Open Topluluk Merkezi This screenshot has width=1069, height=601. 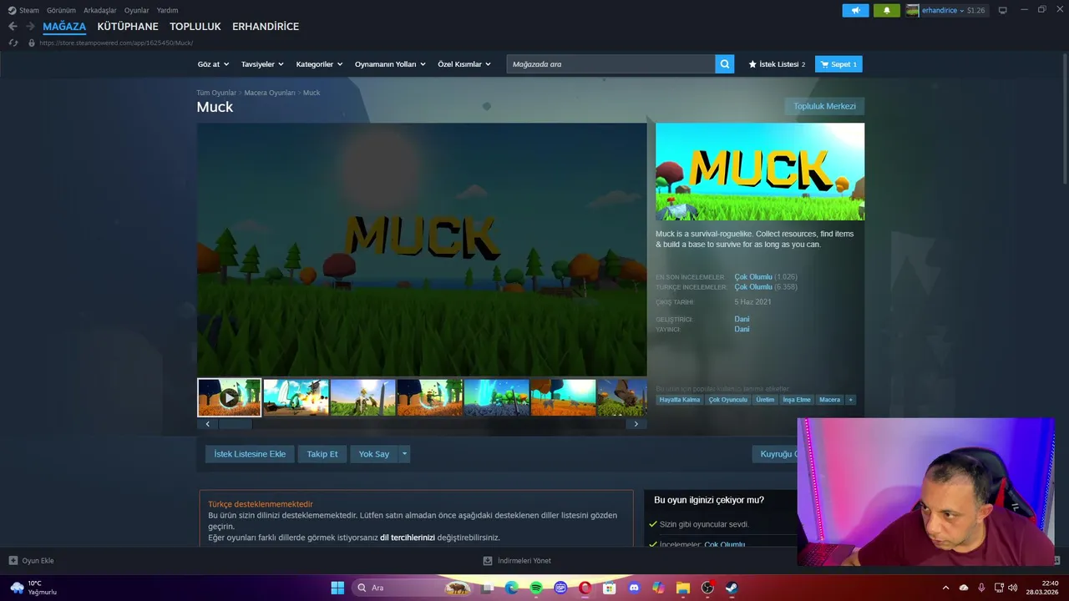point(824,106)
